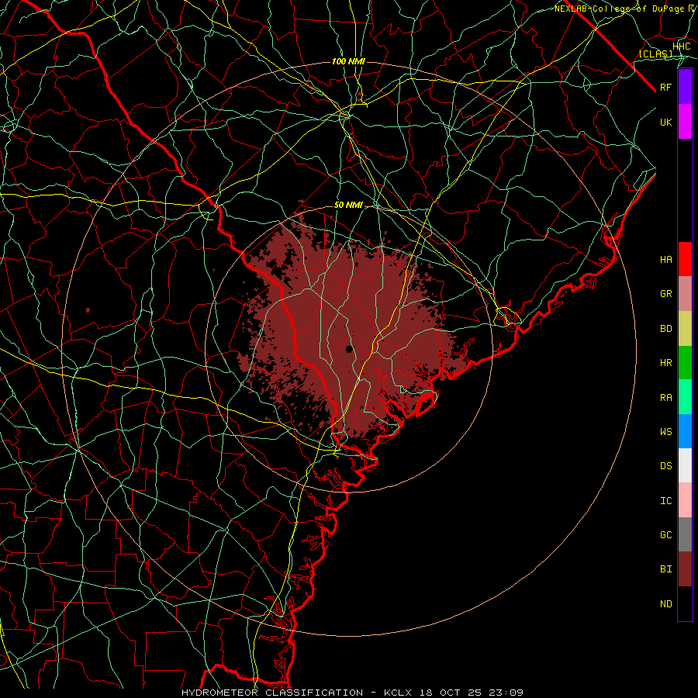The image size is (698, 698).
Task: Click the RF purple legend swatch
Action: 685,87
